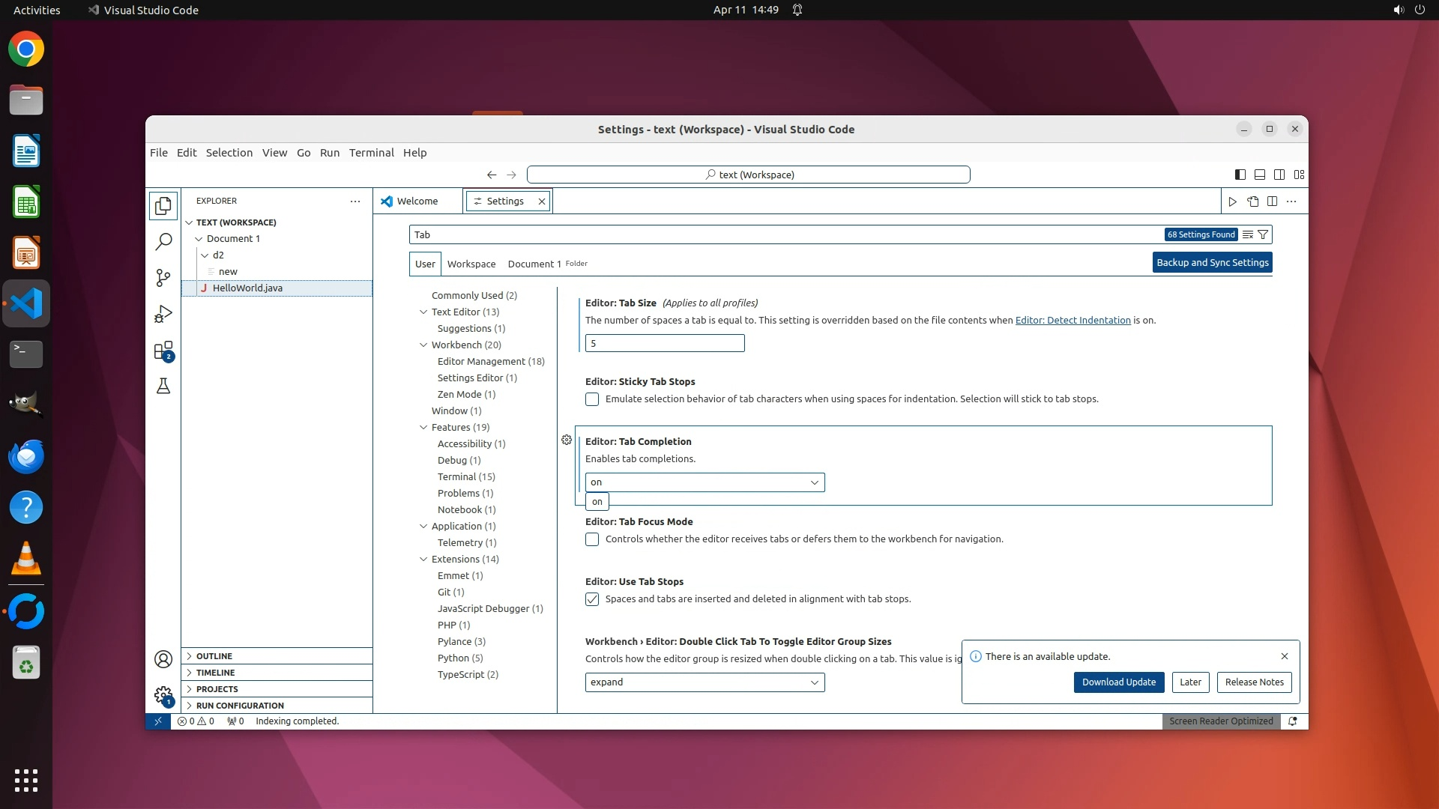Open Run and Debug view icon
Viewport: 1439px width, 809px height.
(163, 314)
